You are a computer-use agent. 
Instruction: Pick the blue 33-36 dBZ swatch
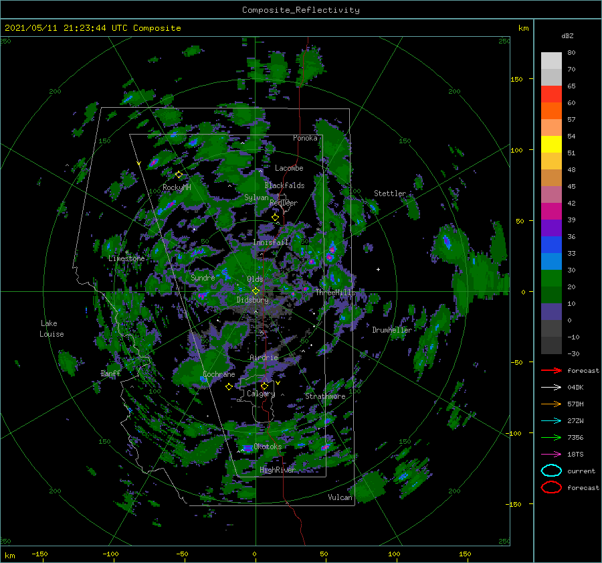551,245
